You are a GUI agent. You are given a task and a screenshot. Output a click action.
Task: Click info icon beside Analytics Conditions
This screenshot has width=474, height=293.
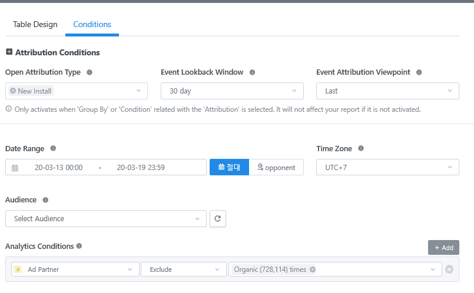(79, 246)
